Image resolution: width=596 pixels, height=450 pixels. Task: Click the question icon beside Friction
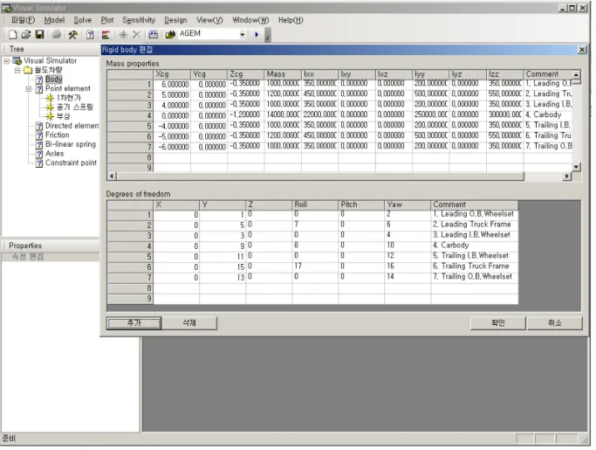(x=39, y=135)
